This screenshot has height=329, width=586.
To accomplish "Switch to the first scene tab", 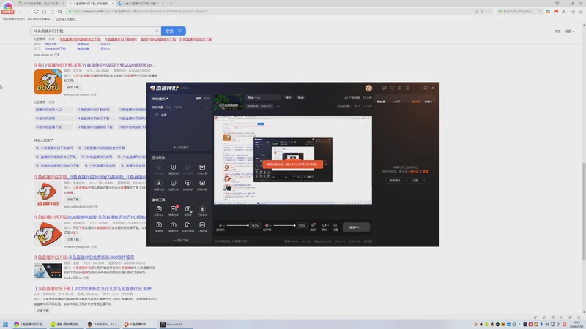I will [x=157, y=107].
